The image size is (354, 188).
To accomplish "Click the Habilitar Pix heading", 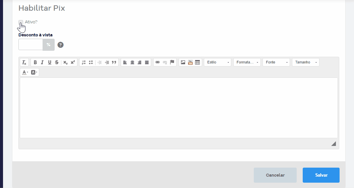I will coord(42,8).
